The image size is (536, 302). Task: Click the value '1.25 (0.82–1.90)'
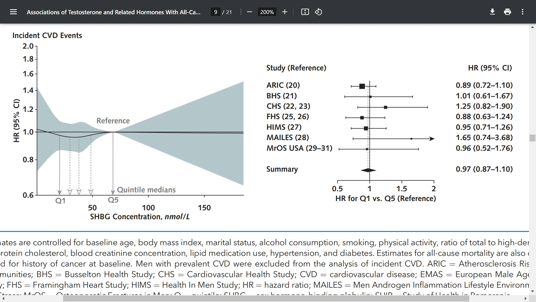pos(484,106)
